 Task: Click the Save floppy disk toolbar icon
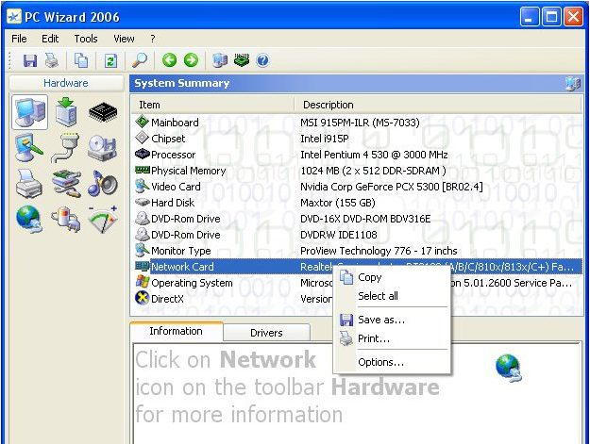pyautogui.click(x=29, y=60)
